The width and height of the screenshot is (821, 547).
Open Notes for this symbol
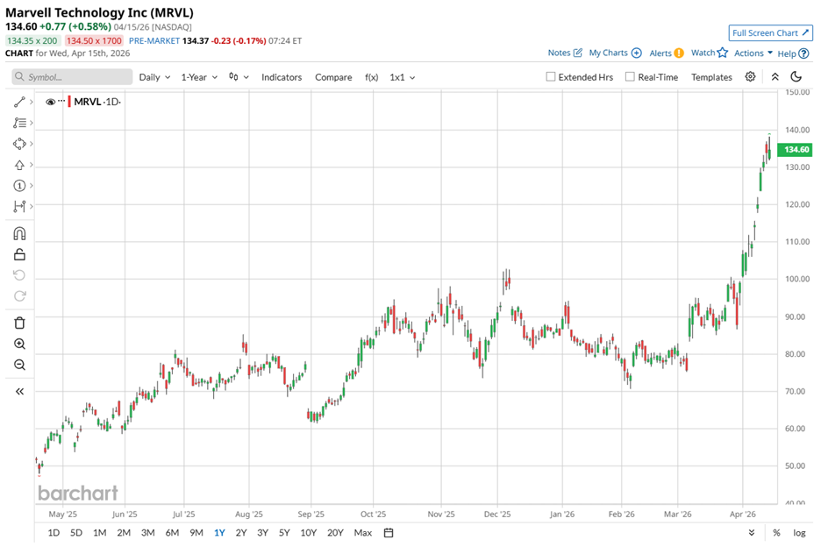coord(565,53)
